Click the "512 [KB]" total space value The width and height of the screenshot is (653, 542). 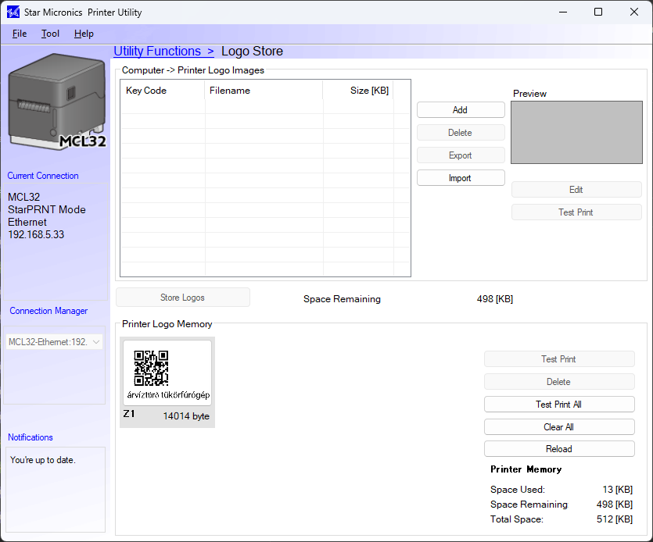tap(615, 519)
